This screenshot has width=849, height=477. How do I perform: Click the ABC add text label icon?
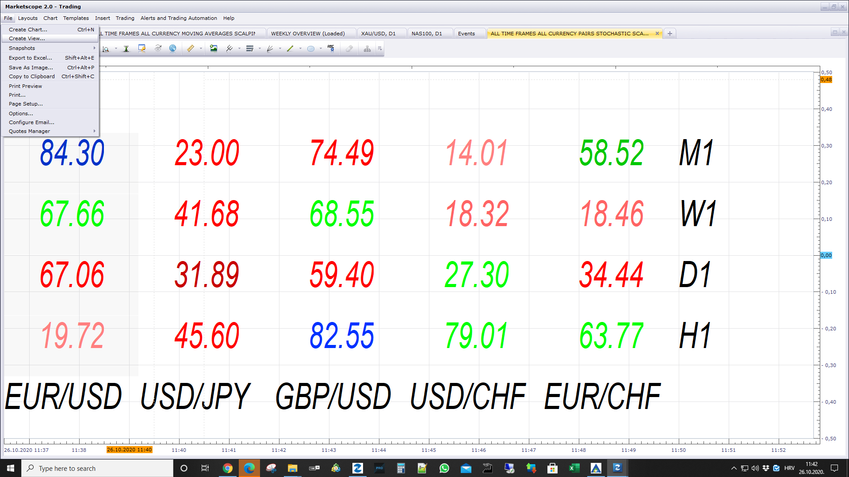point(331,49)
